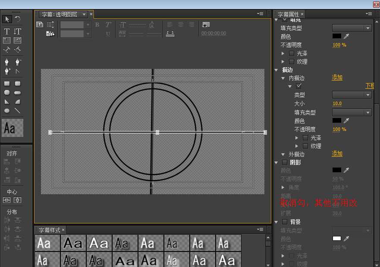The width and height of the screenshot is (380, 267).
Task: Enable the 纹理 checkbox under 填充
Action: pyautogui.click(x=292, y=62)
